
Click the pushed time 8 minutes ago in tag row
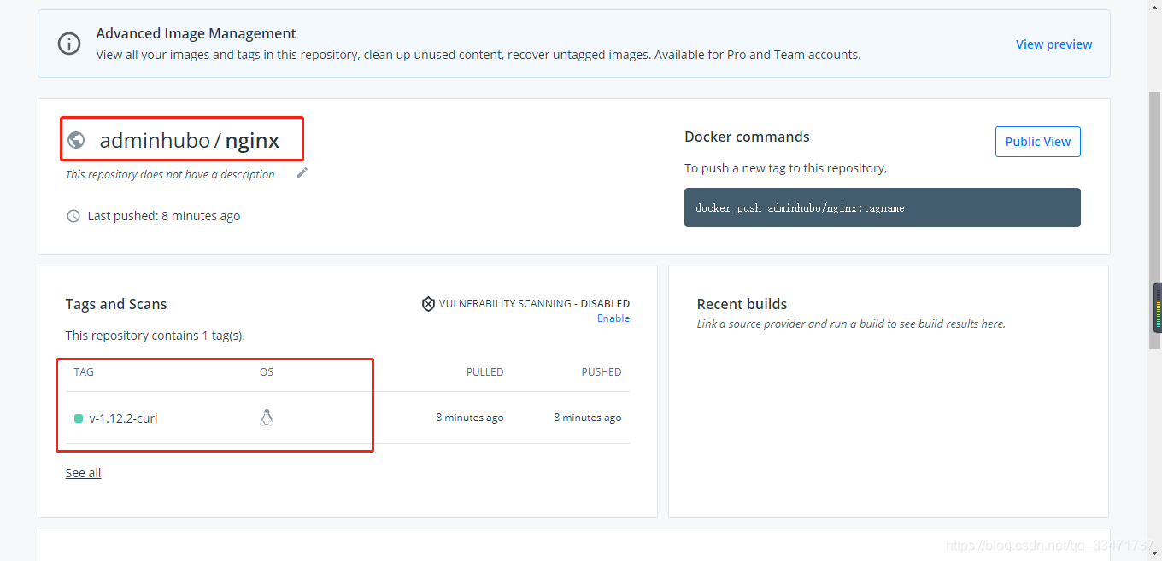[x=588, y=418]
